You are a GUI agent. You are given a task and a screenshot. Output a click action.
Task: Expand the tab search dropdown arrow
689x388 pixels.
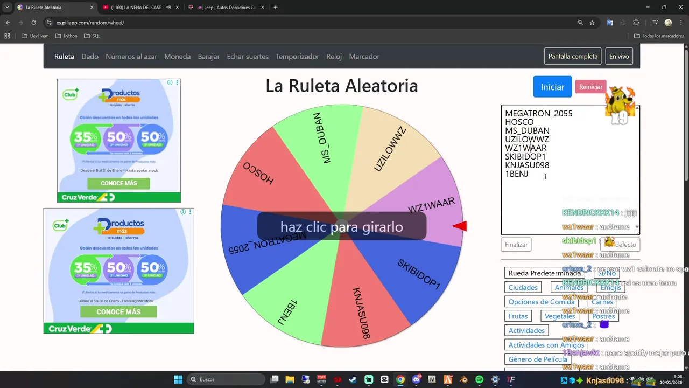pos(7,8)
